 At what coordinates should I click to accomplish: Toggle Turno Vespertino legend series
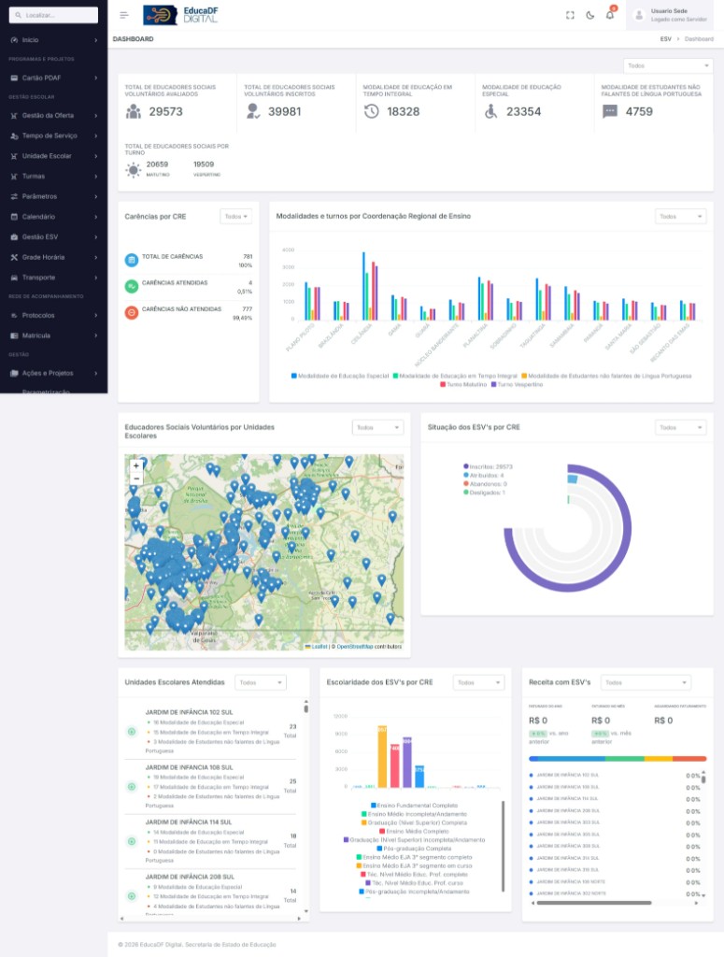click(x=517, y=384)
